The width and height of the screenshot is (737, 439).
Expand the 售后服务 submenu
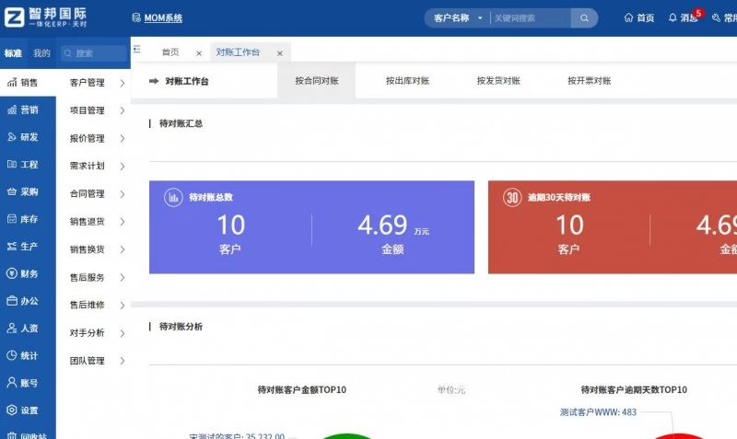coord(122,277)
